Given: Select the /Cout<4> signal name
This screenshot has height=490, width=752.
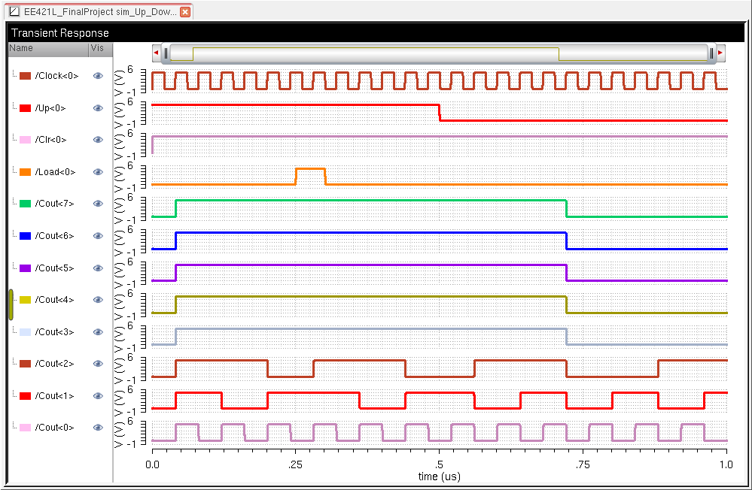Looking at the screenshot, I should 56,300.
